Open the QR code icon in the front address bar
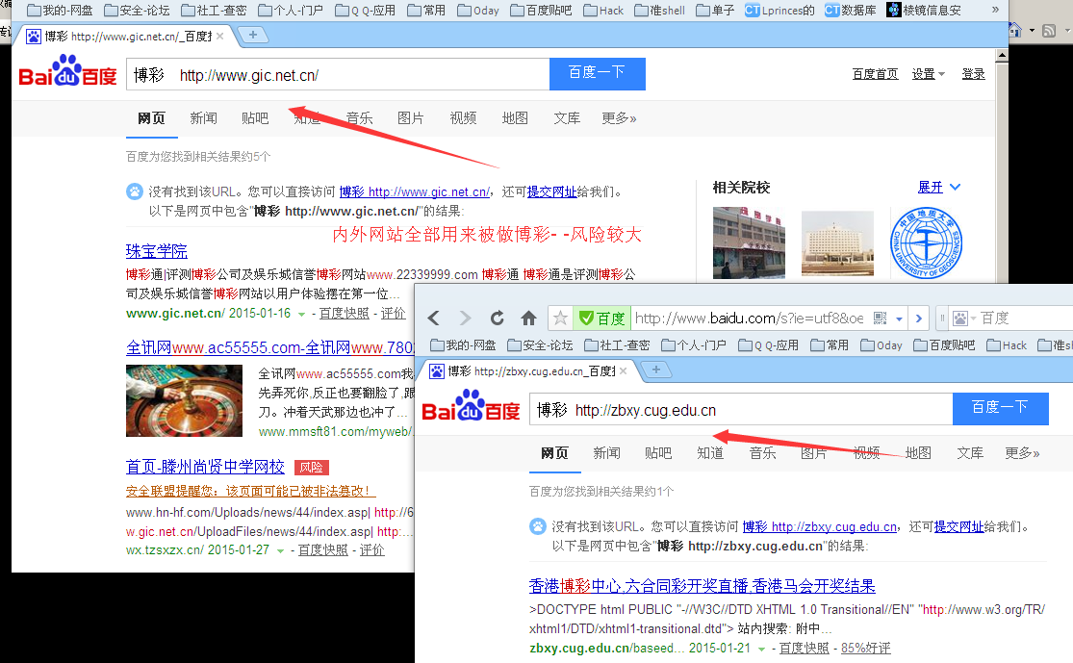The width and height of the screenshot is (1073, 663). click(x=880, y=319)
